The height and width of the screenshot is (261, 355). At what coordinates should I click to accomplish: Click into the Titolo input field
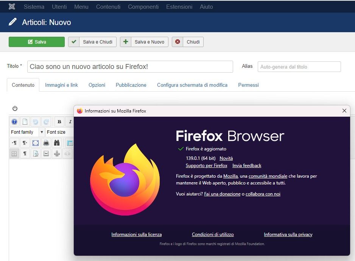[130, 67]
